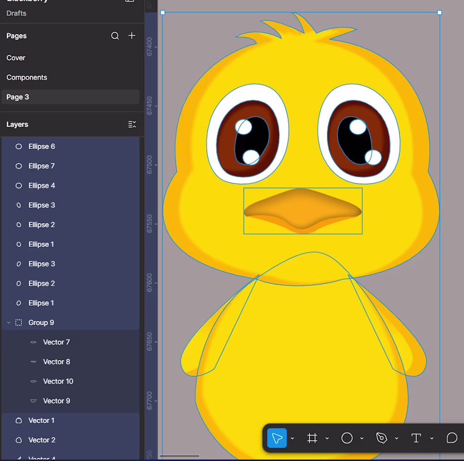Open the Components page

tap(71, 77)
